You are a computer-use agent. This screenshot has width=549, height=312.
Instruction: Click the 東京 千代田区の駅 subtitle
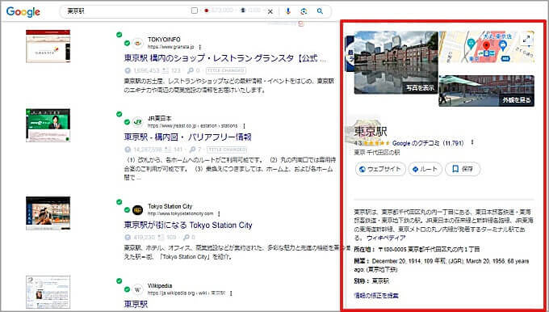[377, 153]
